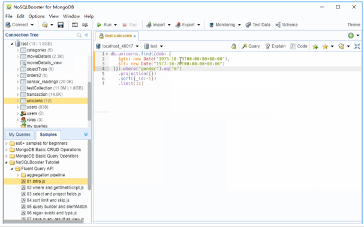Open the Options menu
This screenshot has width=364, height=227.
pos(37,16)
